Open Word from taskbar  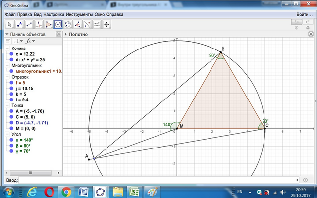point(83,192)
